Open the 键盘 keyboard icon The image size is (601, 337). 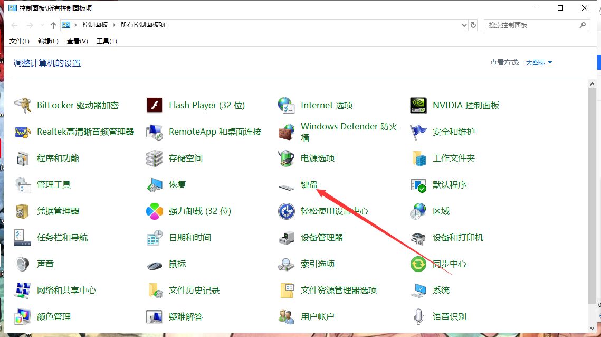click(287, 187)
